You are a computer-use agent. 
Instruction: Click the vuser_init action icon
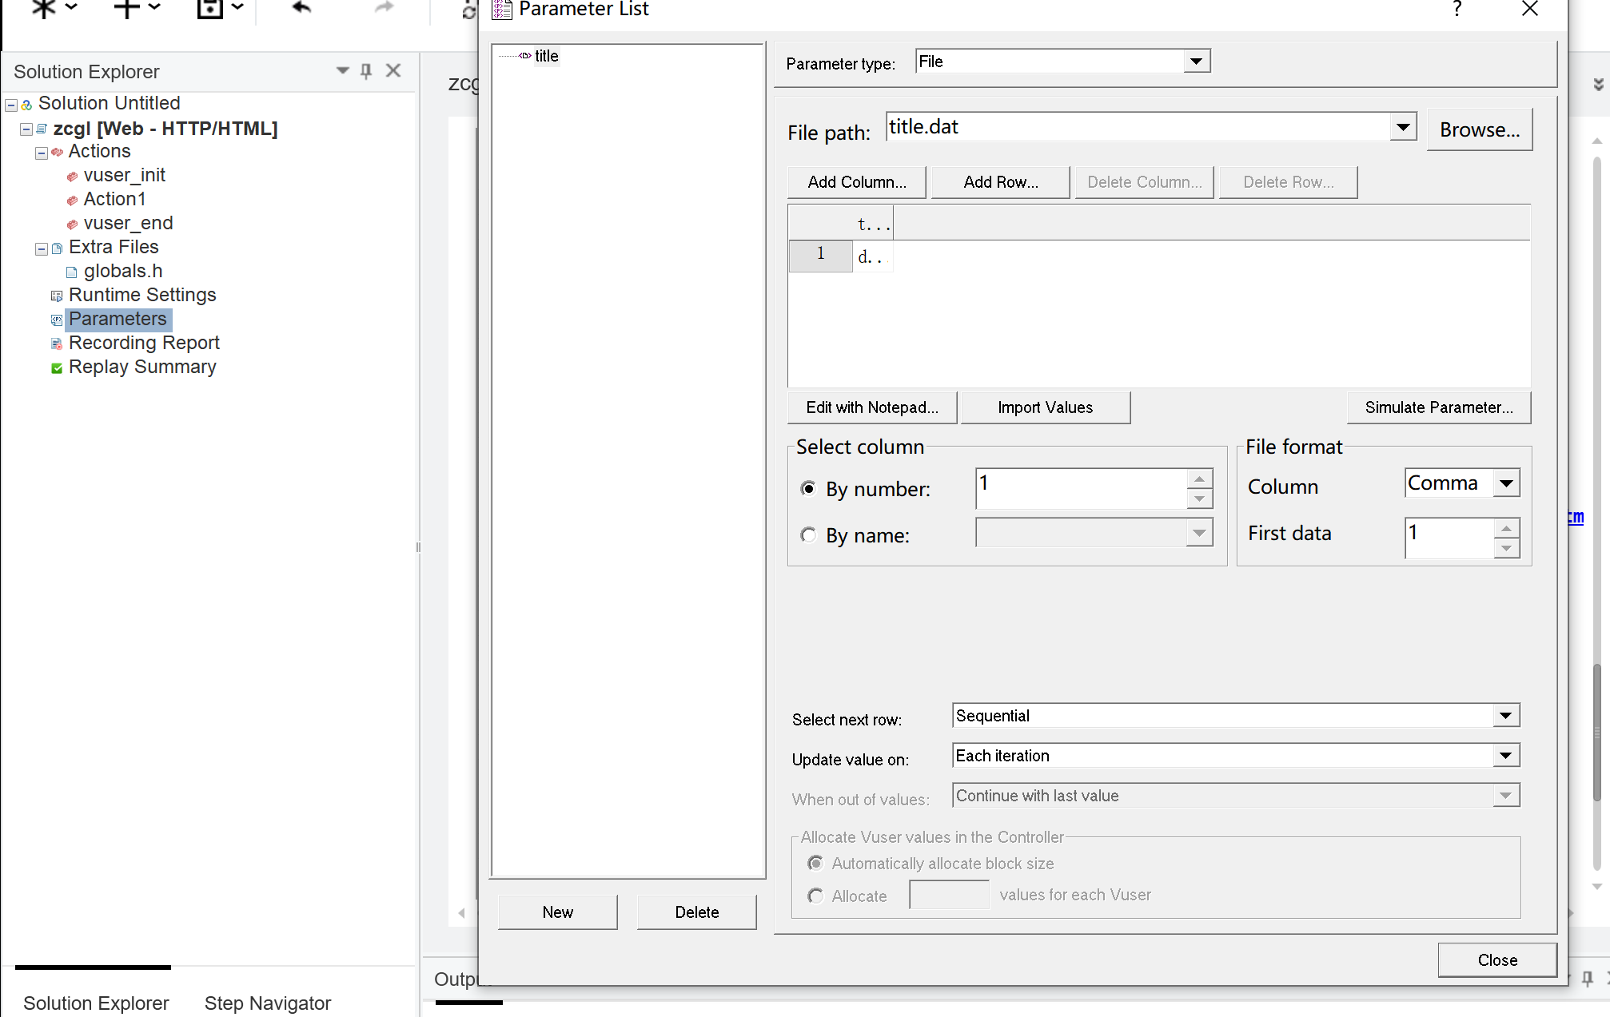[x=74, y=175]
